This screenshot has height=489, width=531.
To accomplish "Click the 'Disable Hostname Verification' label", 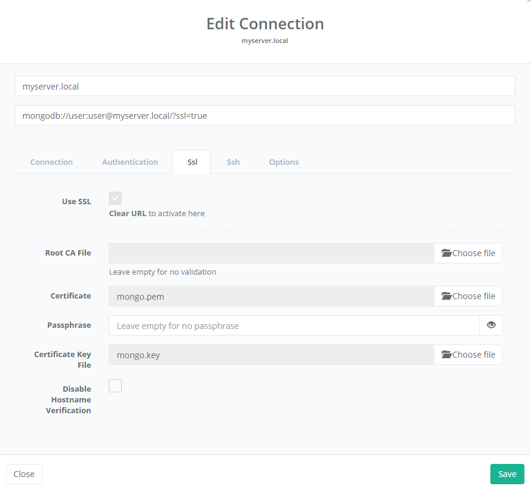I will (69, 399).
